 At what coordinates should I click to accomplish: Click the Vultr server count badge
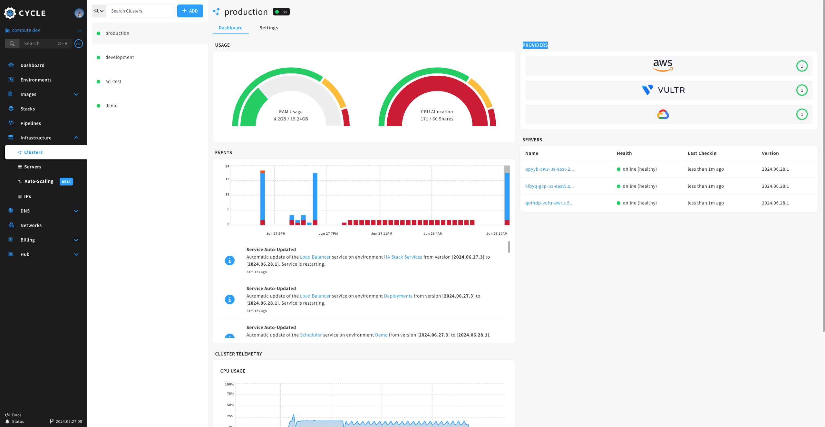(x=802, y=90)
